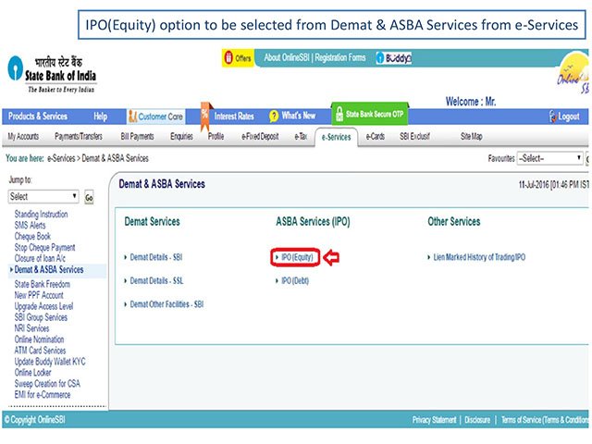Click Upgrade Access Level in sidebar
This screenshot has height=444, width=592.
(43, 306)
